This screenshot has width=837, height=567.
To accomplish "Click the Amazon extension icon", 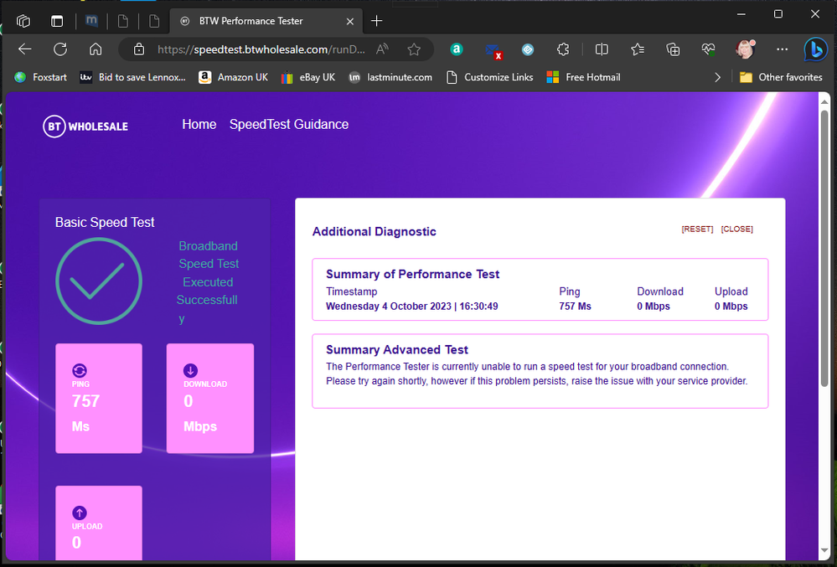I will pyautogui.click(x=457, y=50).
